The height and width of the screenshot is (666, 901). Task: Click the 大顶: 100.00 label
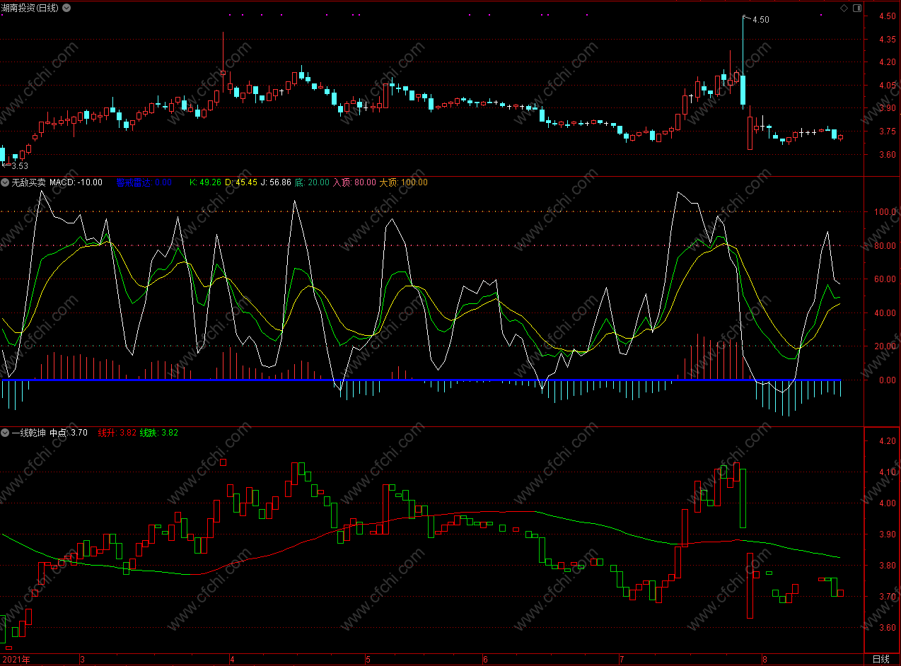404,182
